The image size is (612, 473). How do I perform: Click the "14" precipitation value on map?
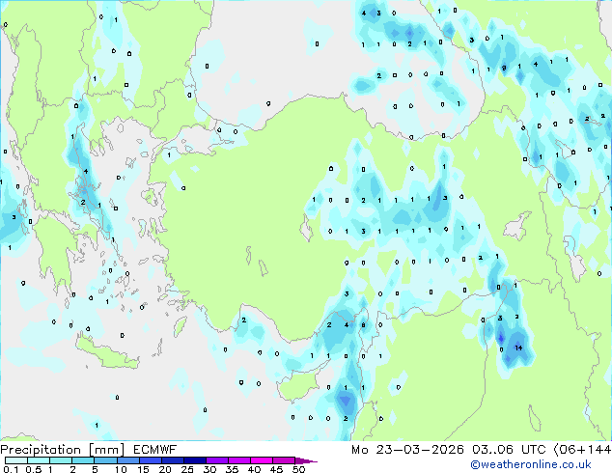tap(518, 348)
